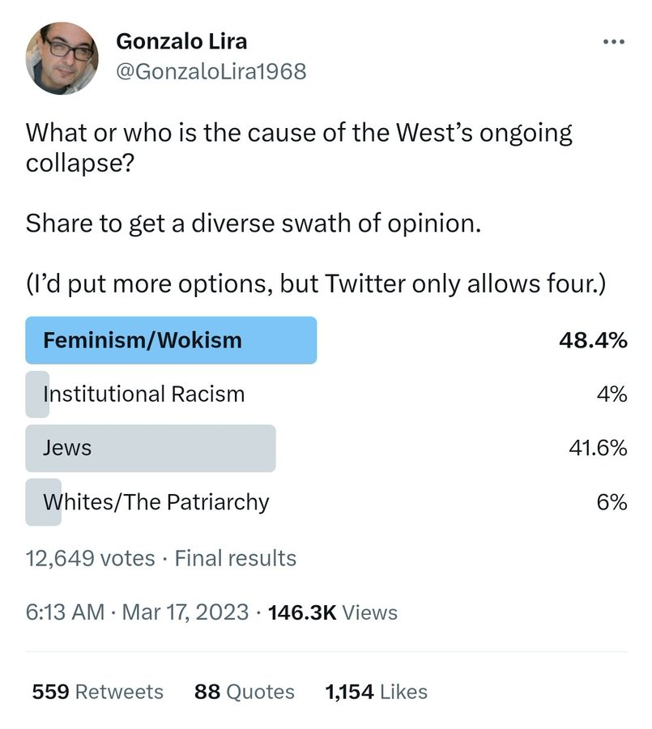Screen dimensions: 652x729
Task: Click the 12,649 votes count
Action: coord(90,558)
